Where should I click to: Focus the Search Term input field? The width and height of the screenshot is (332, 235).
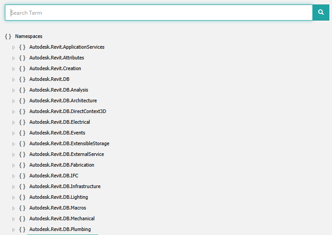(159, 13)
